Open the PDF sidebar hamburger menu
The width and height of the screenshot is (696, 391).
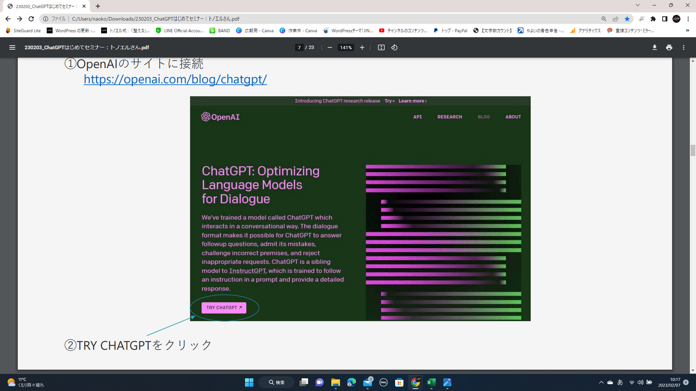[x=12, y=48]
